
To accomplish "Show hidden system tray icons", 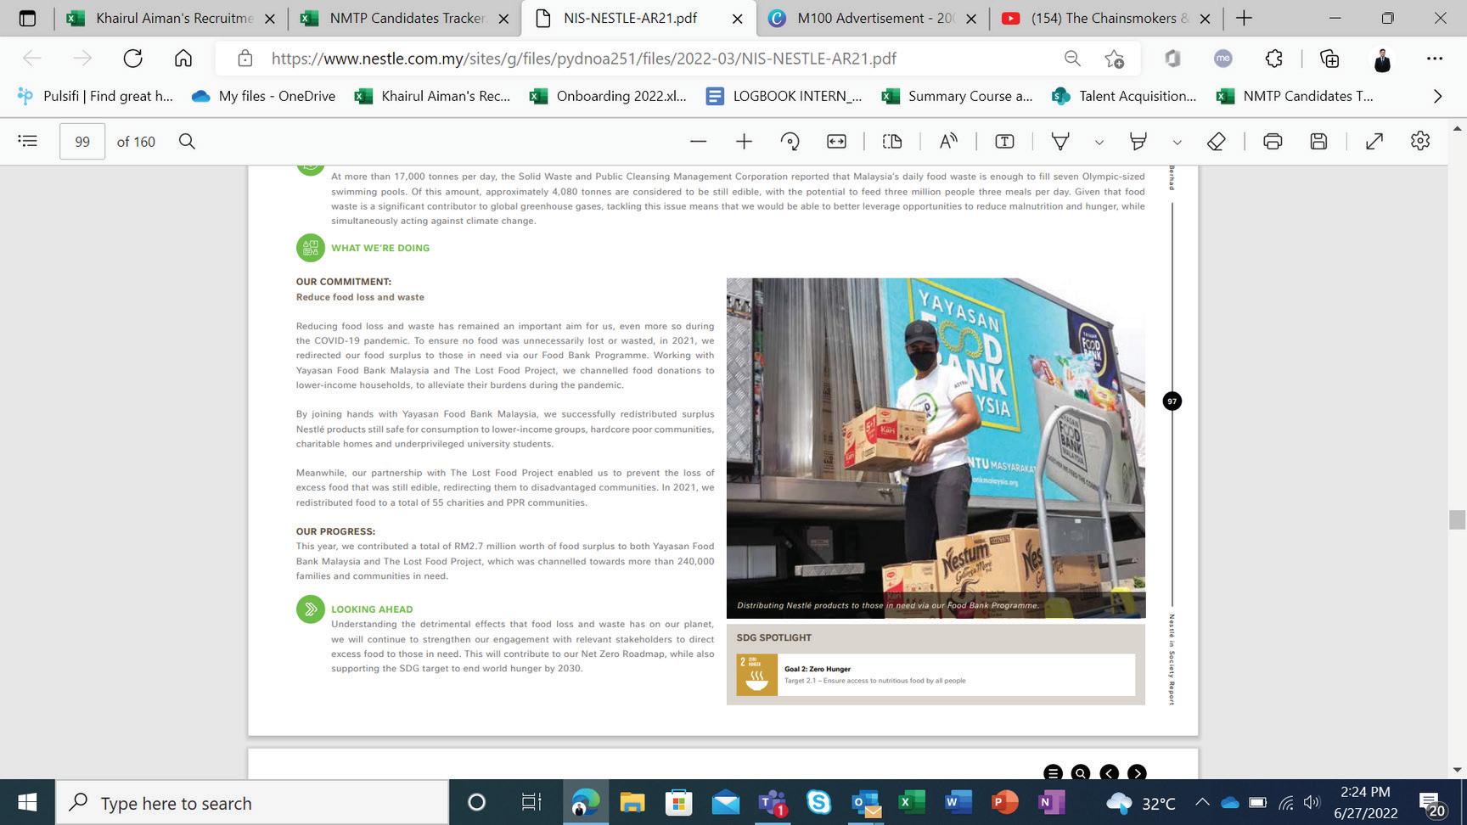I will [x=1202, y=802].
